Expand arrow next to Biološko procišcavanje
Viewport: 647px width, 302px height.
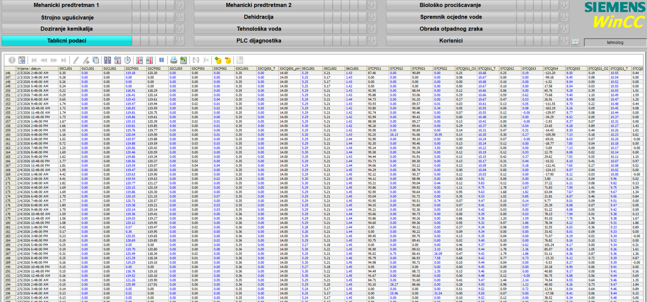pyautogui.click(x=564, y=5)
